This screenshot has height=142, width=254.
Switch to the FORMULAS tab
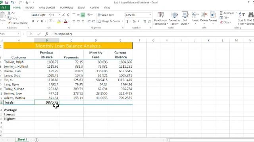(66, 7)
